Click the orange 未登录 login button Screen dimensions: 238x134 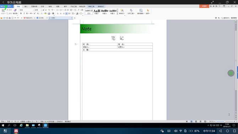tap(204, 6)
